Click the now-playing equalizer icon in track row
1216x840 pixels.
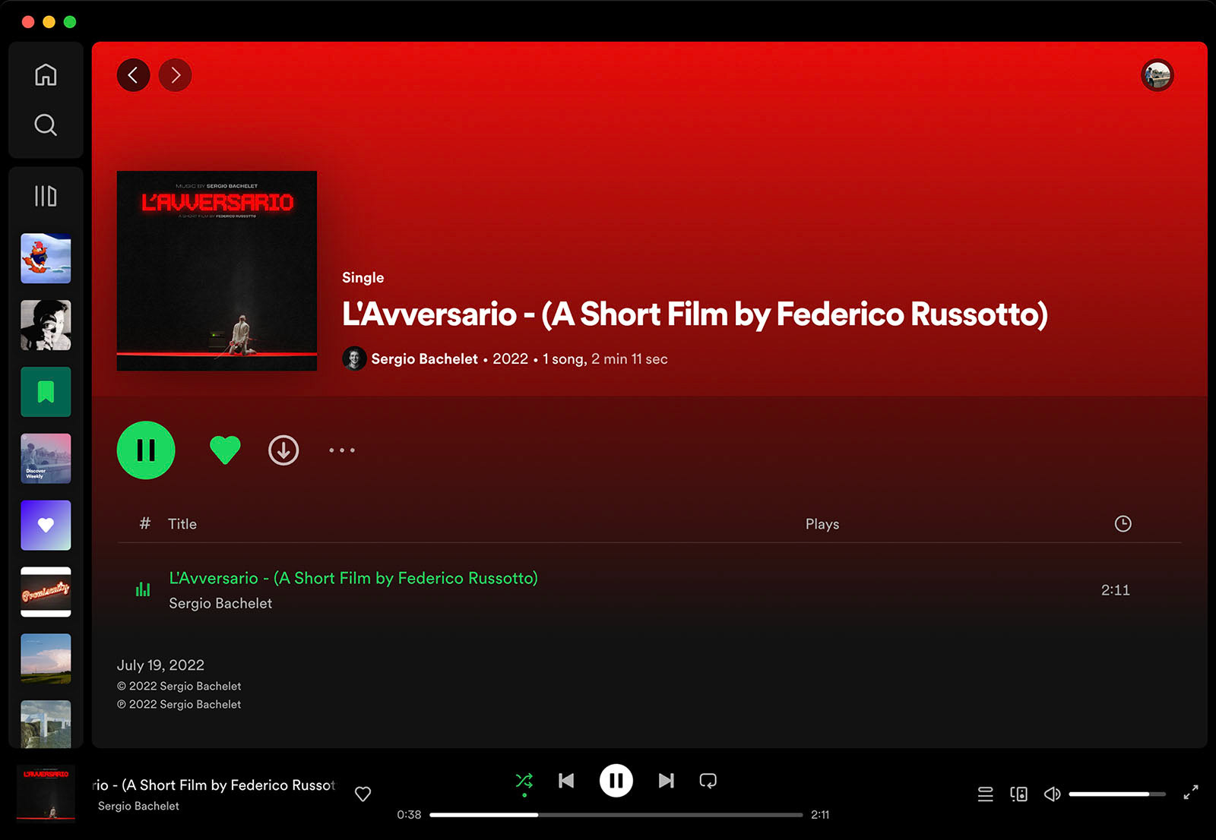(x=143, y=589)
